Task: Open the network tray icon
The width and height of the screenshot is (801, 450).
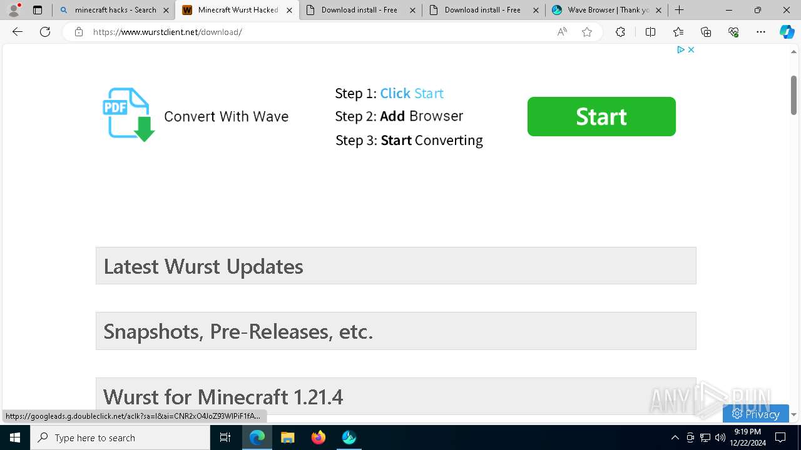Action: tap(705, 437)
